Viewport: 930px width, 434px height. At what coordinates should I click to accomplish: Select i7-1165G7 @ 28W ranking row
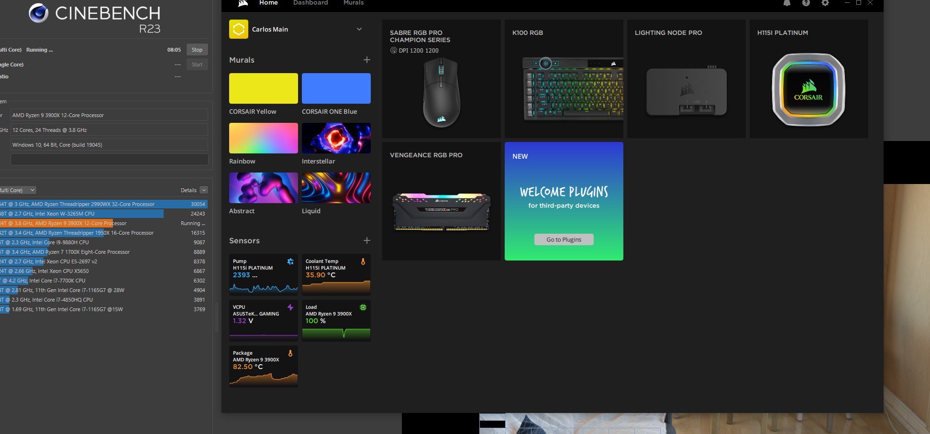point(104,290)
